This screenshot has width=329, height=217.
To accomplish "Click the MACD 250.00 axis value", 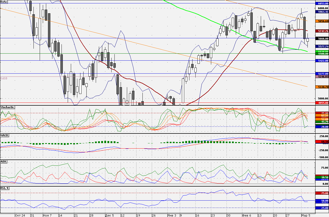I will [324, 136].
